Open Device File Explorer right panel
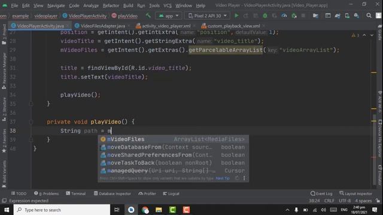383x215 pixels. (x=380, y=138)
